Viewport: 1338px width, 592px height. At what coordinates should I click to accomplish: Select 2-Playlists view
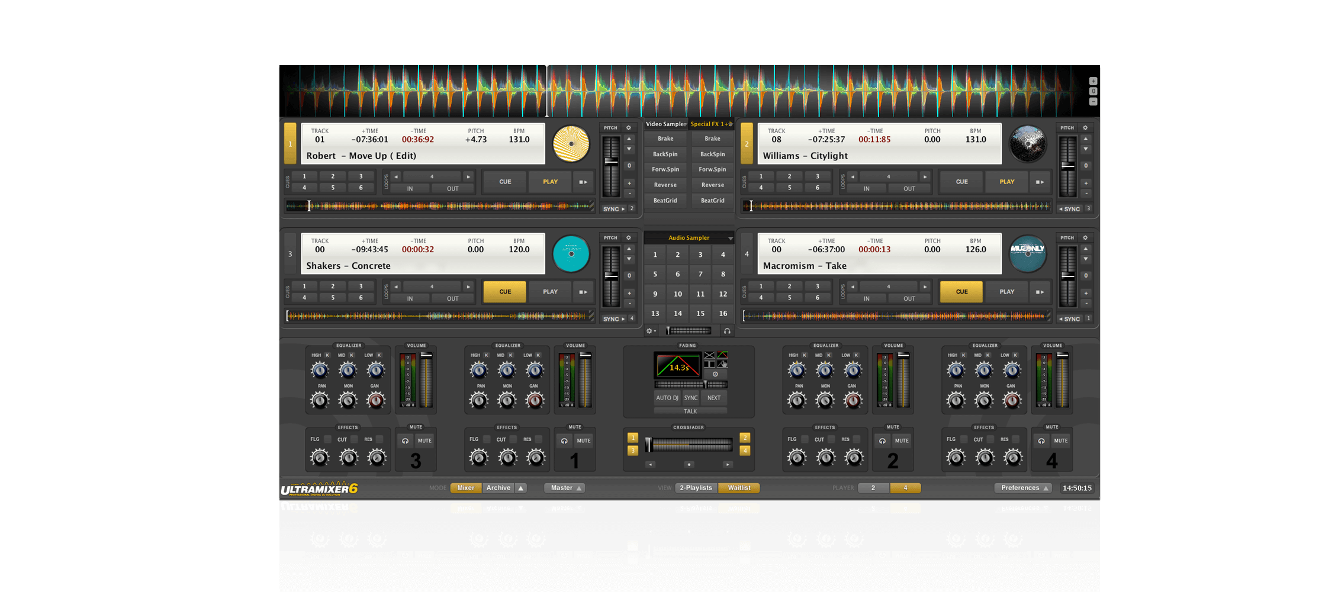pyautogui.click(x=696, y=488)
